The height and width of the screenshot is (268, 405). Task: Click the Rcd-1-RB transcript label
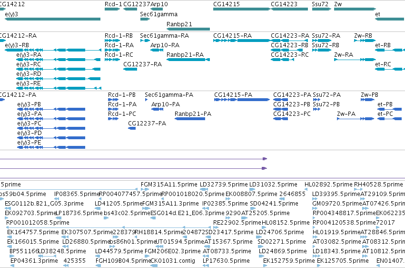pos(119,36)
